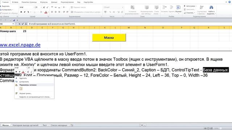Open the ribbon font size dropdown (20)

pos(41,7)
